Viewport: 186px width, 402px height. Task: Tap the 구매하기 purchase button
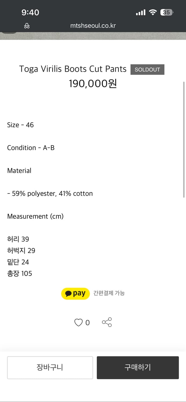coord(138,367)
